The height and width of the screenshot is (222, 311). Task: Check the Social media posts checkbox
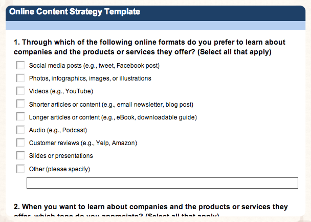(x=20, y=65)
